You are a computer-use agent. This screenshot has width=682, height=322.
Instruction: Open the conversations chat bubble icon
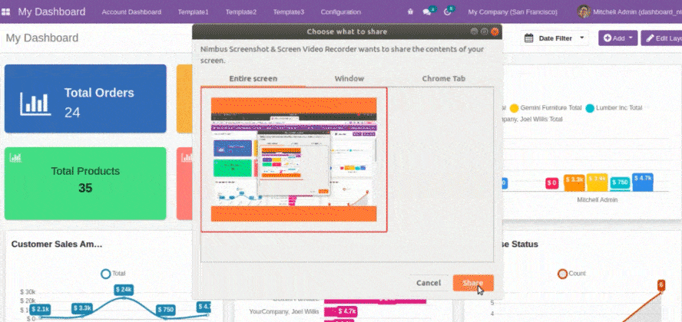427,12
